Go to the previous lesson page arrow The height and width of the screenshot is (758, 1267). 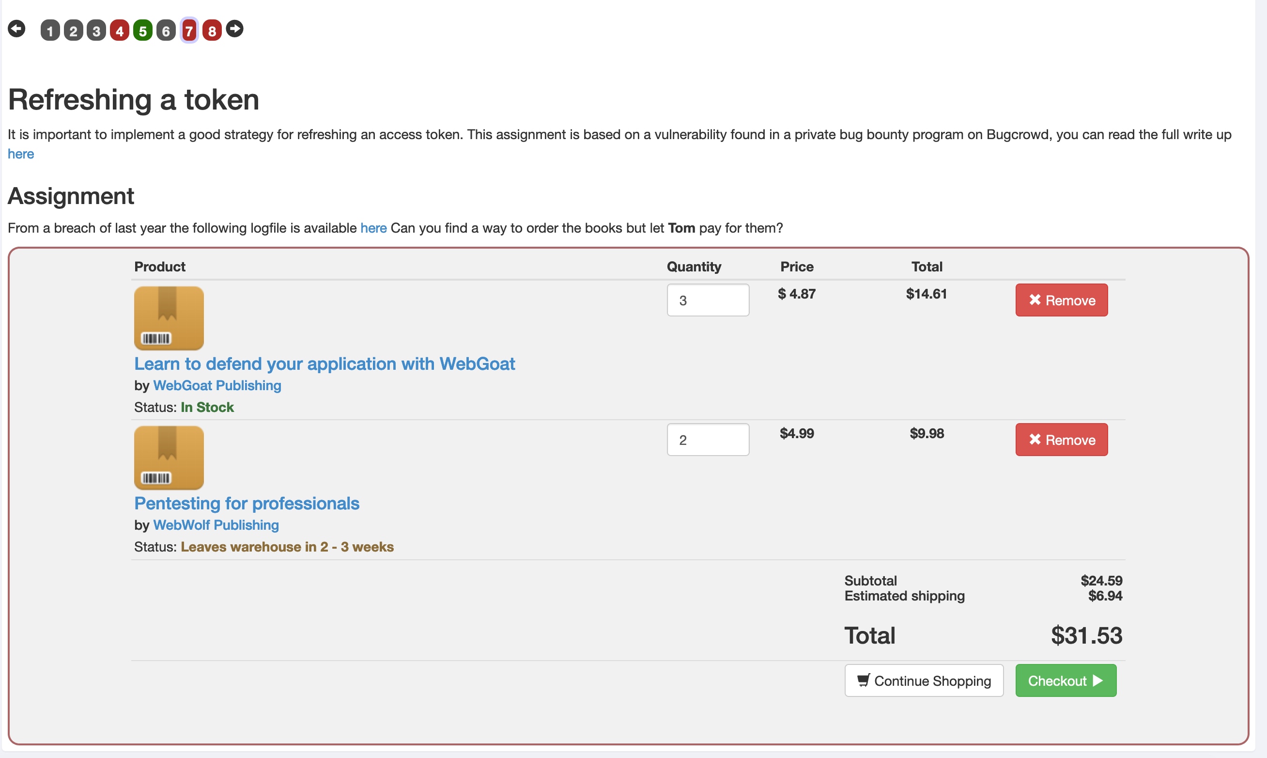coord(16,29)
